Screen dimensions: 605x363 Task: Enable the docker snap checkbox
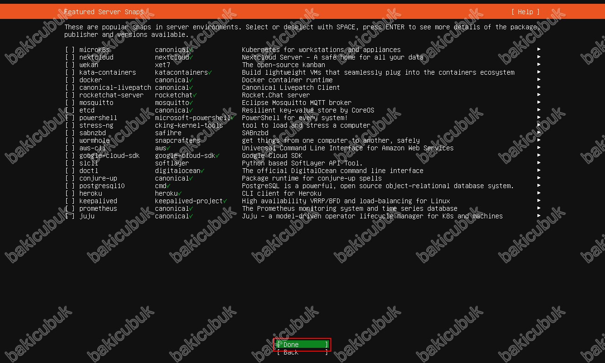(70, 80)
